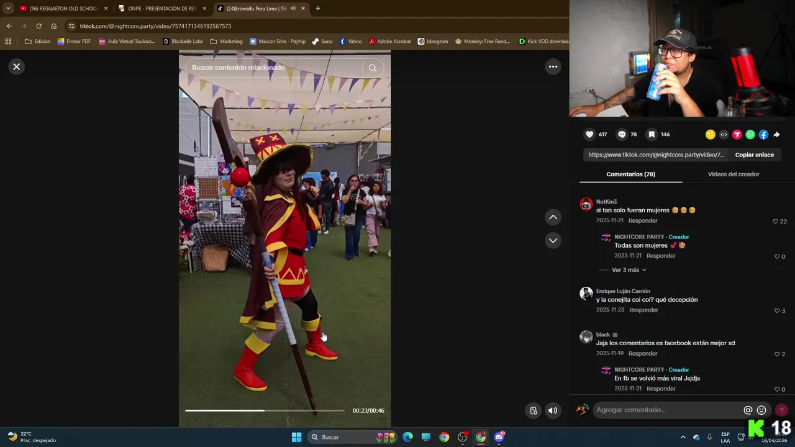Image resolution: width=795 pixels, height=447 pixels.
Task: Switch to REGGAETON OLD SCHOOL browser tab
Action: (63, 9)
